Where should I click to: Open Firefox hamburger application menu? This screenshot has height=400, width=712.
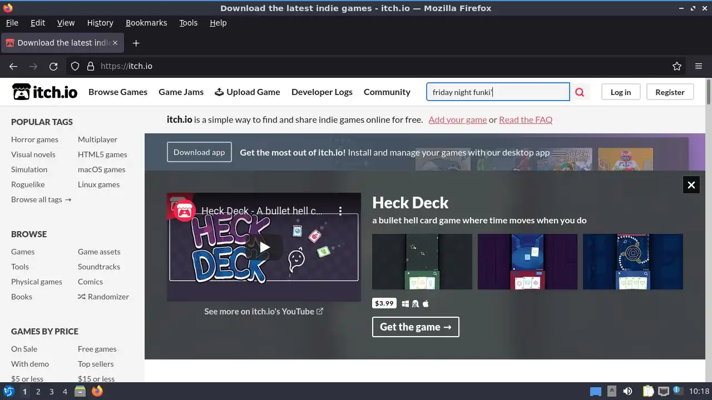click(699, 66)
